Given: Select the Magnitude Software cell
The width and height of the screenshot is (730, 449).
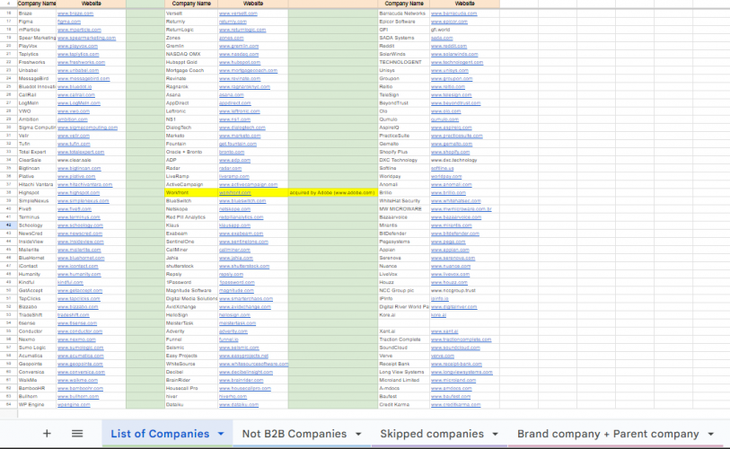Looking at the screenshot, I should coord(191,291).
